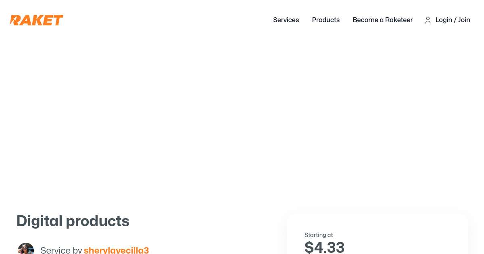
Task: Click the word Login in the header
Action: [444, 20]
